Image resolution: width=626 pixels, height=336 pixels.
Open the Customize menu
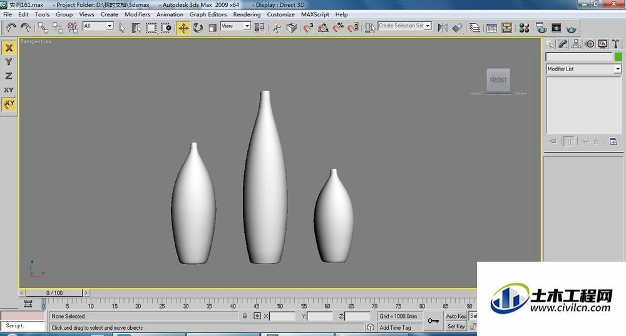click(x=280, y=14)
